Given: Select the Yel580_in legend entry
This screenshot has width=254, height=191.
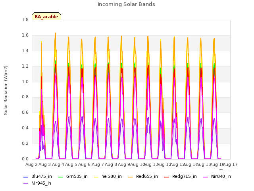Looking at the screenshot, I should [108, 176].
